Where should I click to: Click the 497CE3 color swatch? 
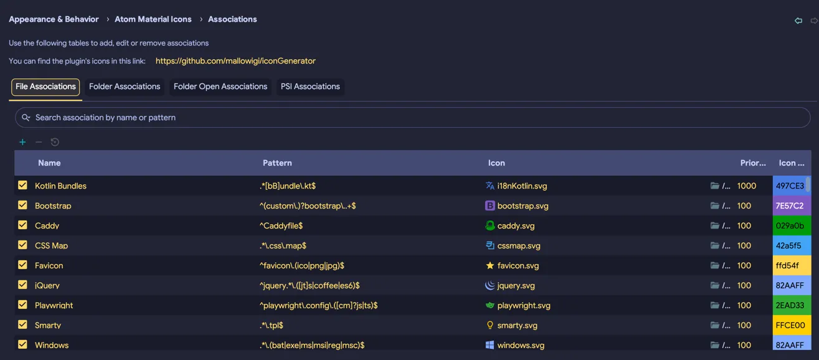pos(790,186)
